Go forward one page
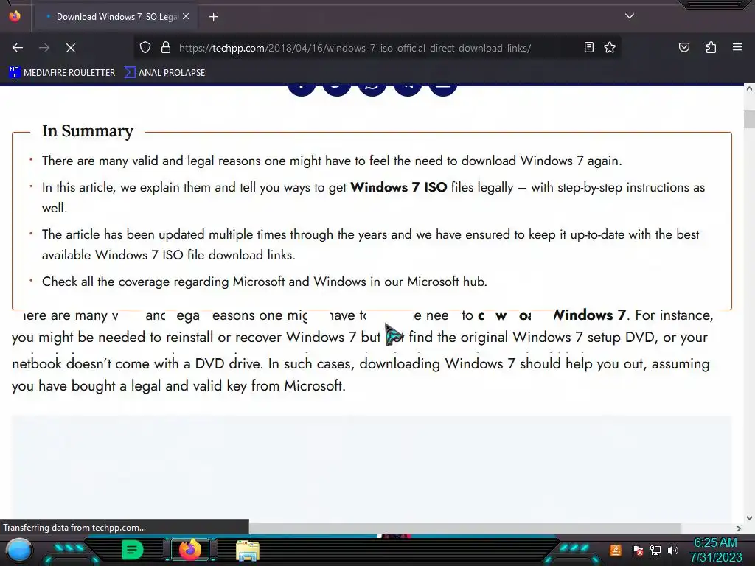755x566 pixels. point(44,48)
